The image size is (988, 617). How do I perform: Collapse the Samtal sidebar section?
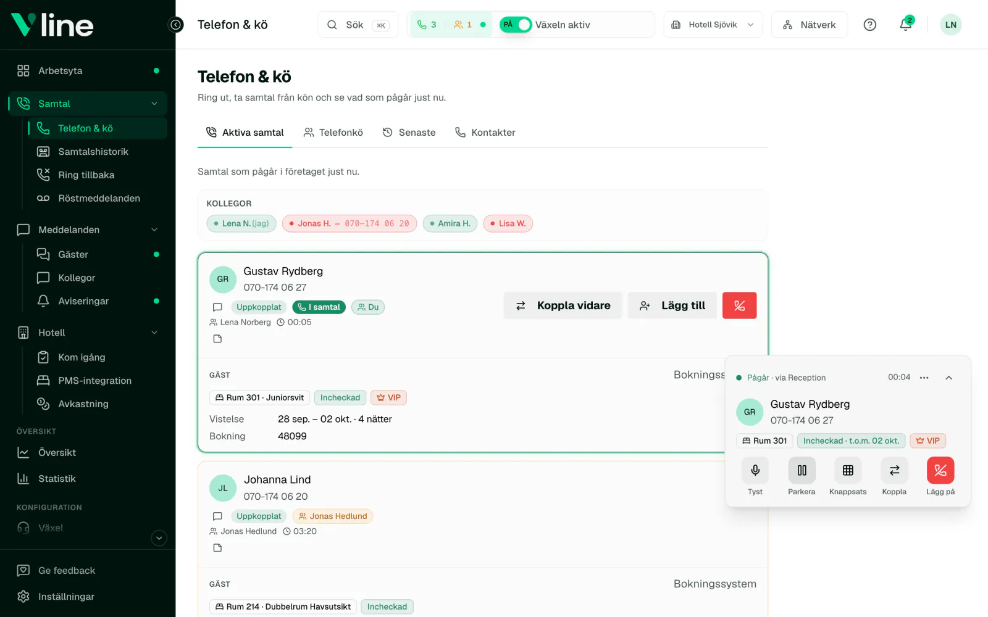click(154, 104)
